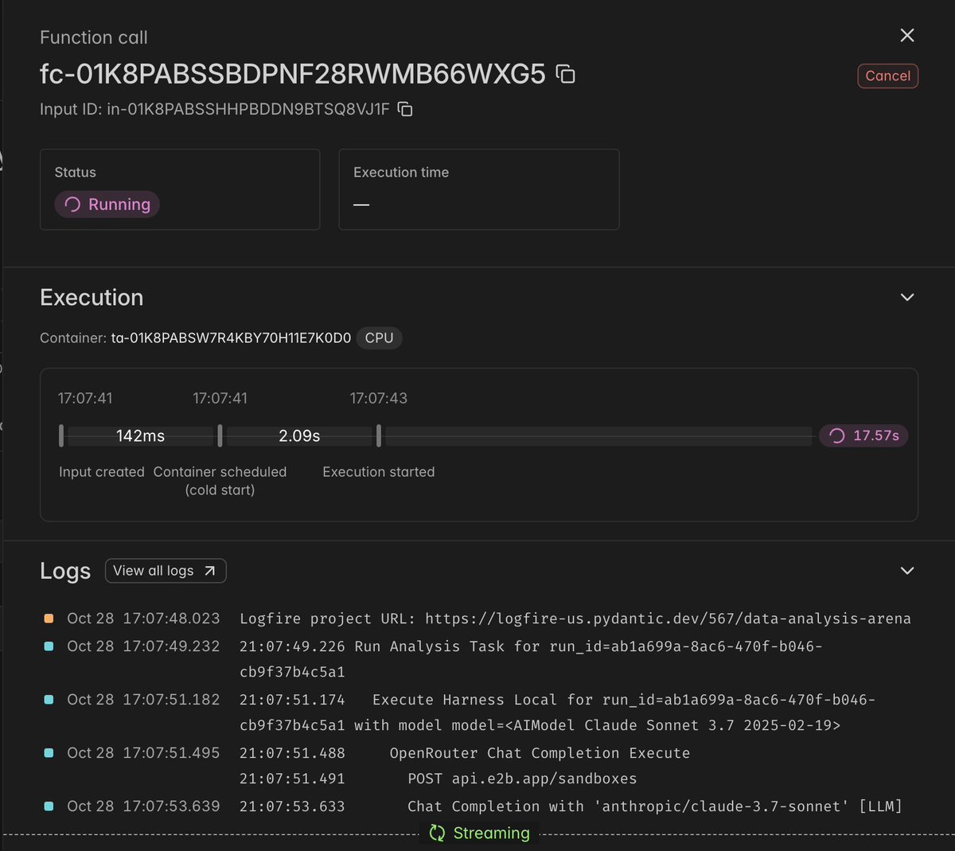Click the Streaming indicator icon
This screenshot has width=955, height=851.
(x=437, y=833)
